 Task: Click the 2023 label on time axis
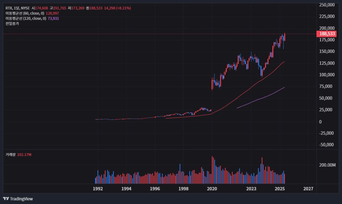251,189
